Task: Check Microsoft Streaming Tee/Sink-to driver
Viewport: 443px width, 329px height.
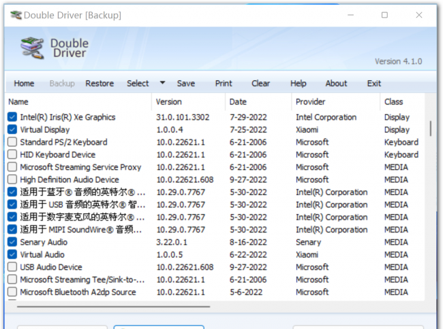Action: pos(12,279)
